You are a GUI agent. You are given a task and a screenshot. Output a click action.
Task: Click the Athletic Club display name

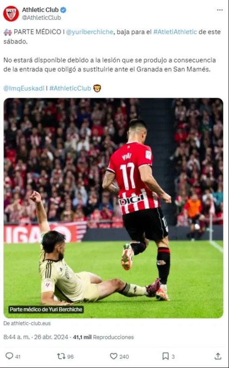40,10
